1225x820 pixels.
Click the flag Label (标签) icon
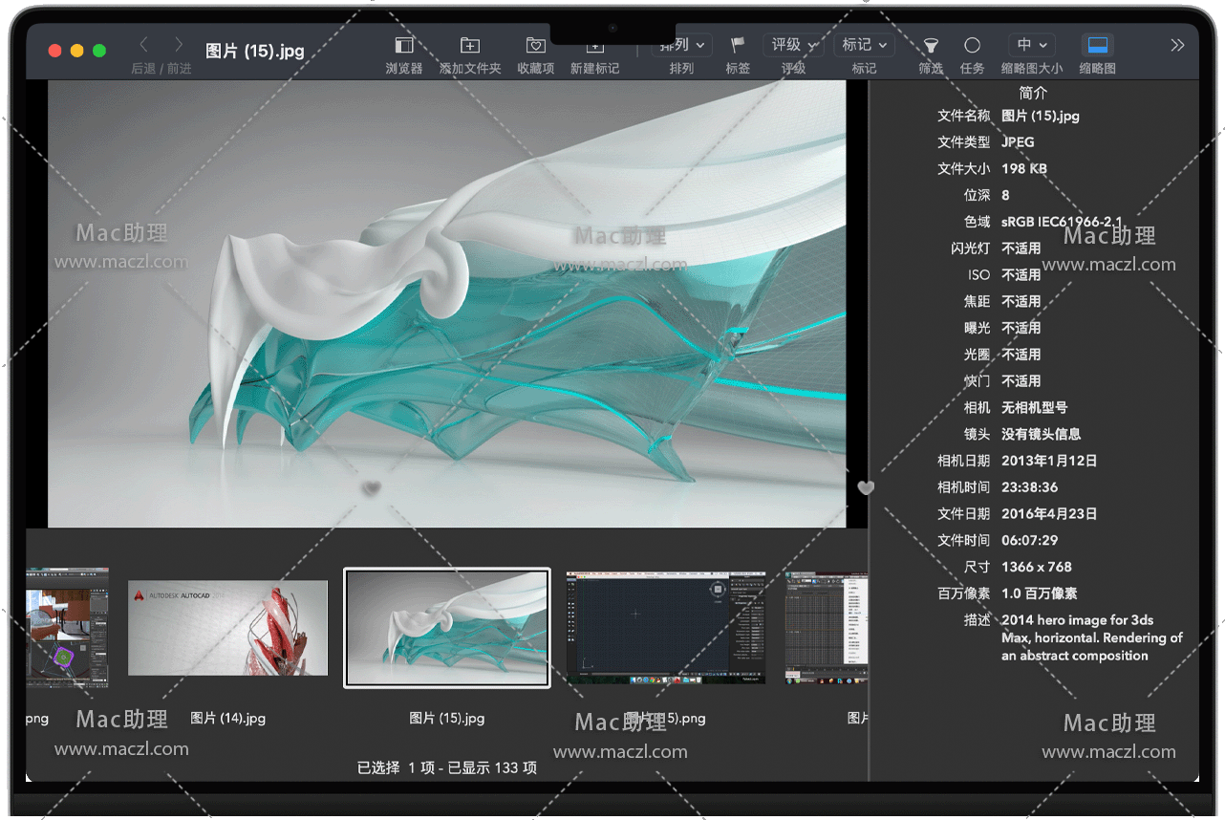[x=738, y=46]
